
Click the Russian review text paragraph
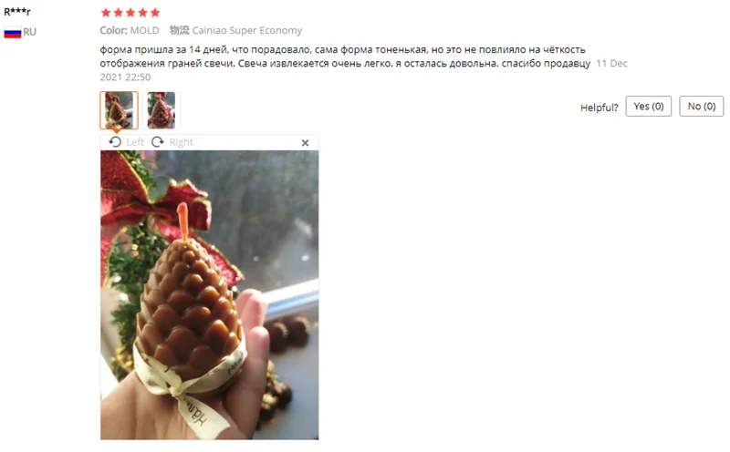coord(345,56)
